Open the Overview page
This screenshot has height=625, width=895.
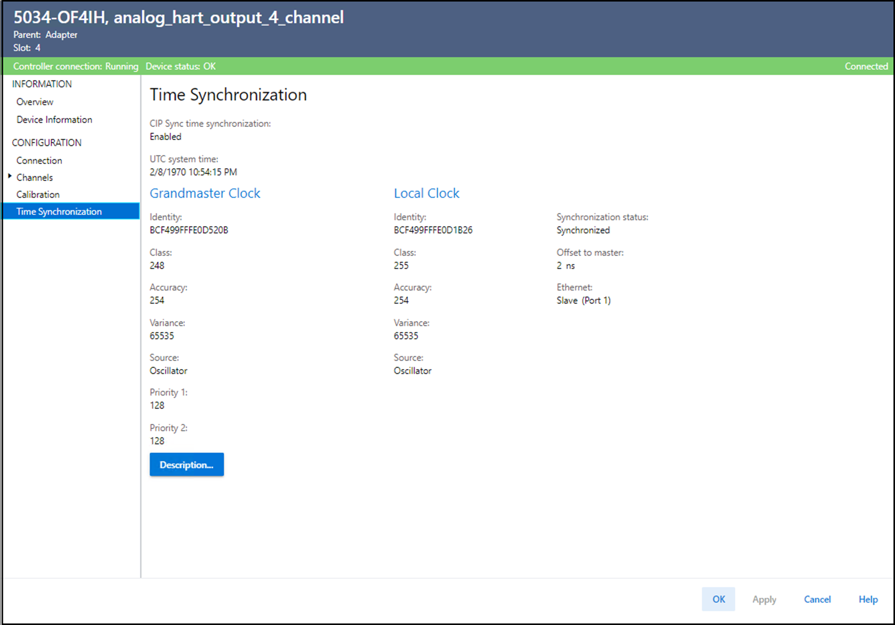[x=35, y=102]
